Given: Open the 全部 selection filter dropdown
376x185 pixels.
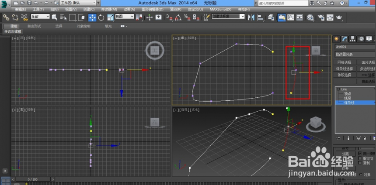Looking at the screenshot, I should click(x=40, y=17).
